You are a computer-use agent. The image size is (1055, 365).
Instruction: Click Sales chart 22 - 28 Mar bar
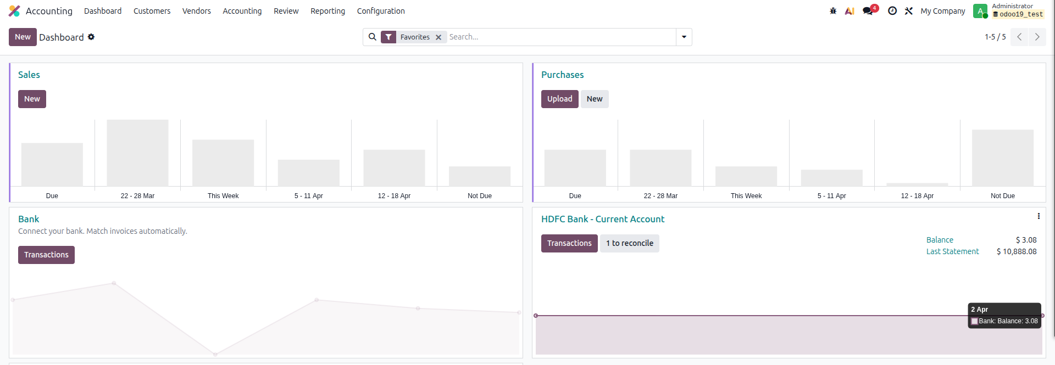tap(137, 153)
